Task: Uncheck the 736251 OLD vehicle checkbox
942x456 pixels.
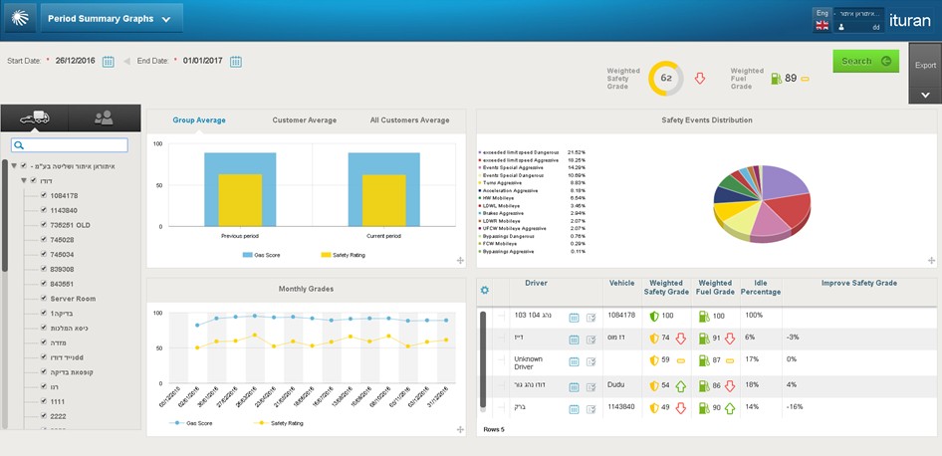Action: click(43, 225)
